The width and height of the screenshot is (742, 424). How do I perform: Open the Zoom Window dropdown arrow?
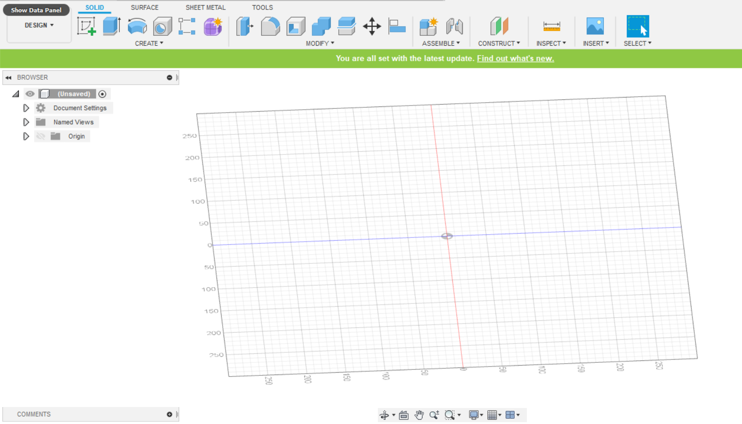459,415
